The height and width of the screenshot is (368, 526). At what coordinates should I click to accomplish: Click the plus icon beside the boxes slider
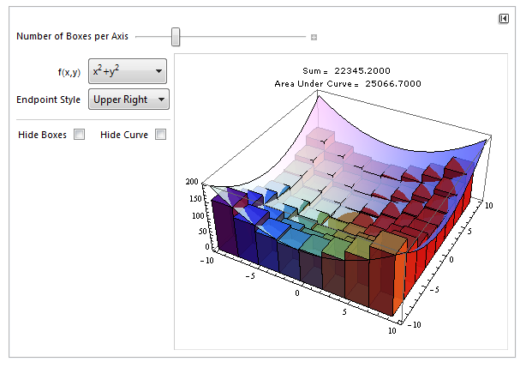click(314, 37)
